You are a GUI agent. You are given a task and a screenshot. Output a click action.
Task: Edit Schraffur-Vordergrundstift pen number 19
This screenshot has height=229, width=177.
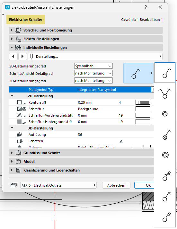point(121,115)
